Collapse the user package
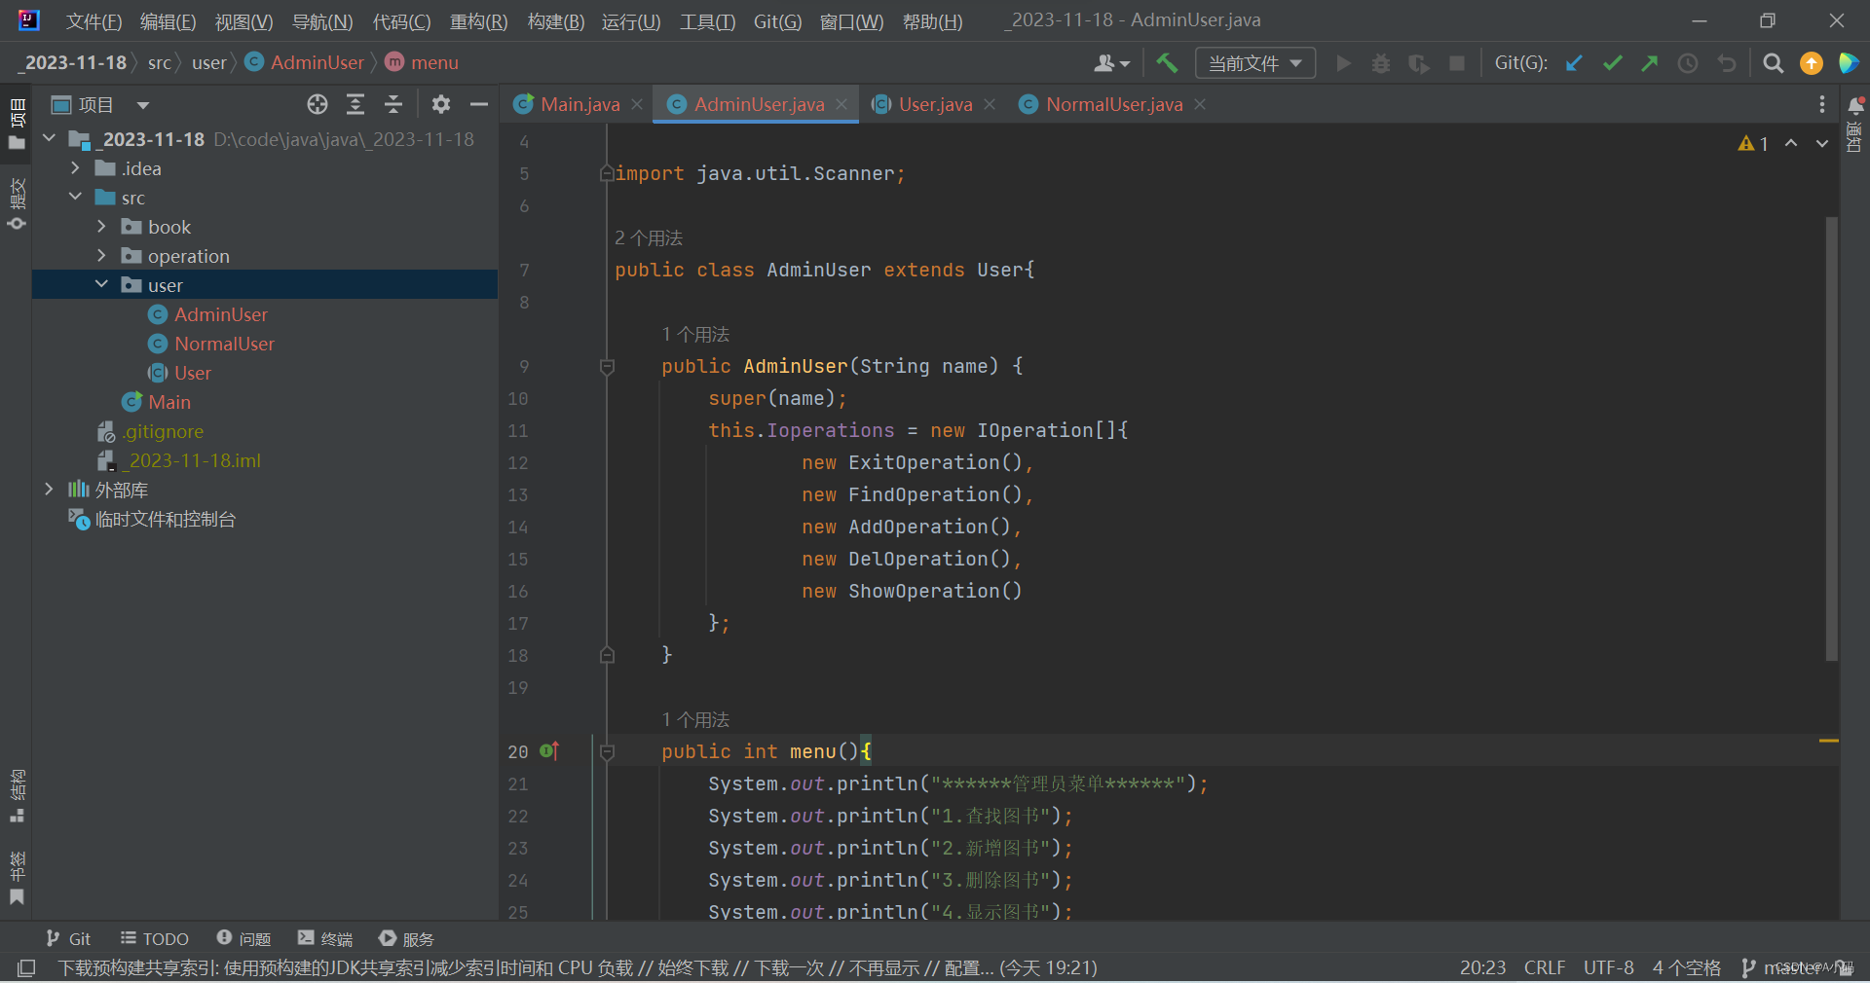This screenshot has height=983, width=1870. 101,285
